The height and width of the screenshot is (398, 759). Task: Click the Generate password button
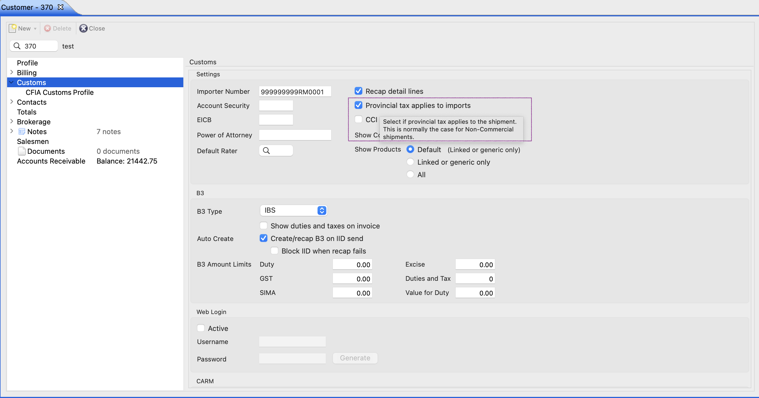click(x=355, y=358)
